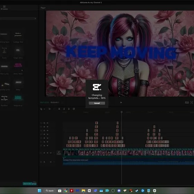Click the current timecode display
This screenshot has width=194, height=194.
tap(45, 103)
